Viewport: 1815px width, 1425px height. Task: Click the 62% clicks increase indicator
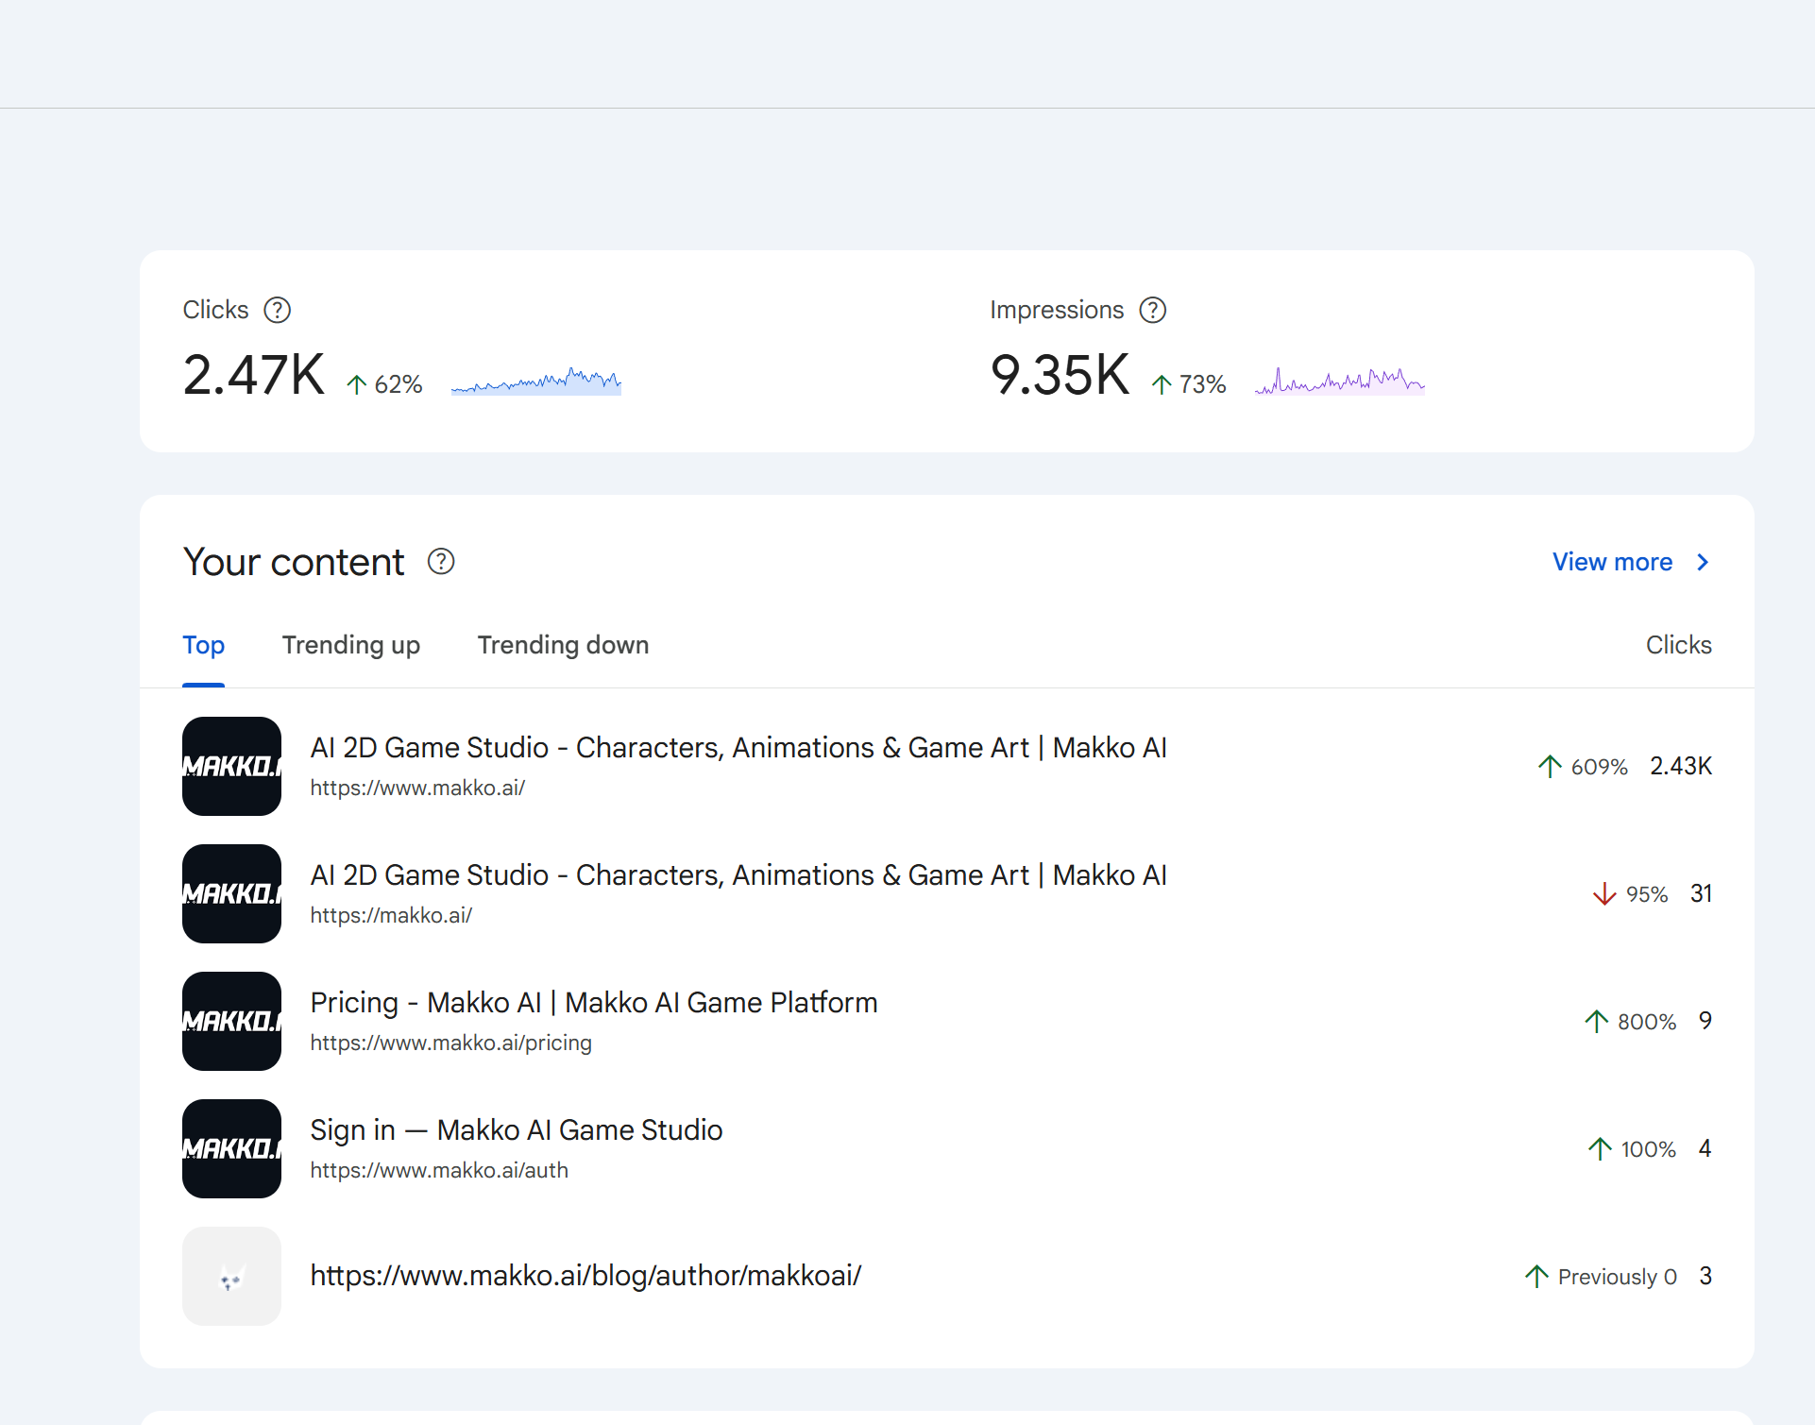384,384
